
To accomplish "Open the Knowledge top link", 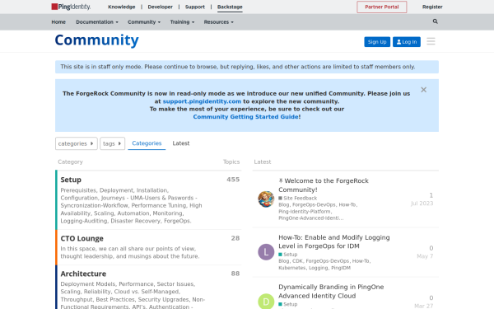I will (x=122, y=7).
